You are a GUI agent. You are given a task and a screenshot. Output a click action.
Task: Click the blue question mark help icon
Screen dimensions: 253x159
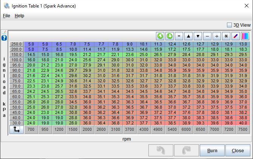coord(4,38)
